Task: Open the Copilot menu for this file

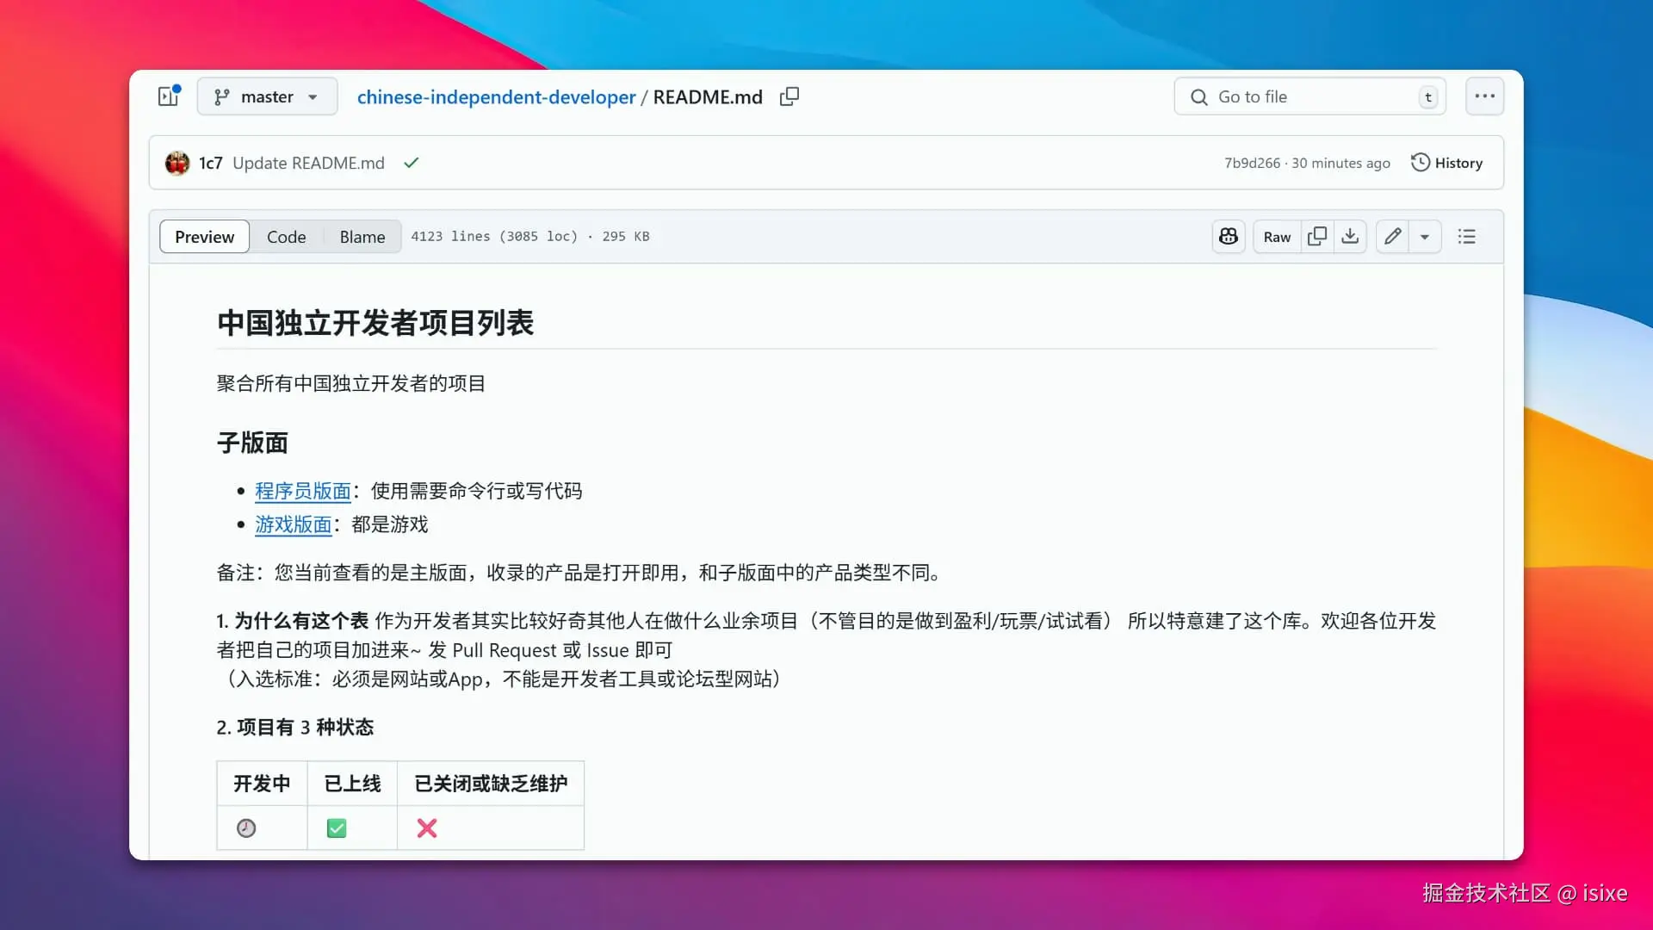Action: 1228,236
